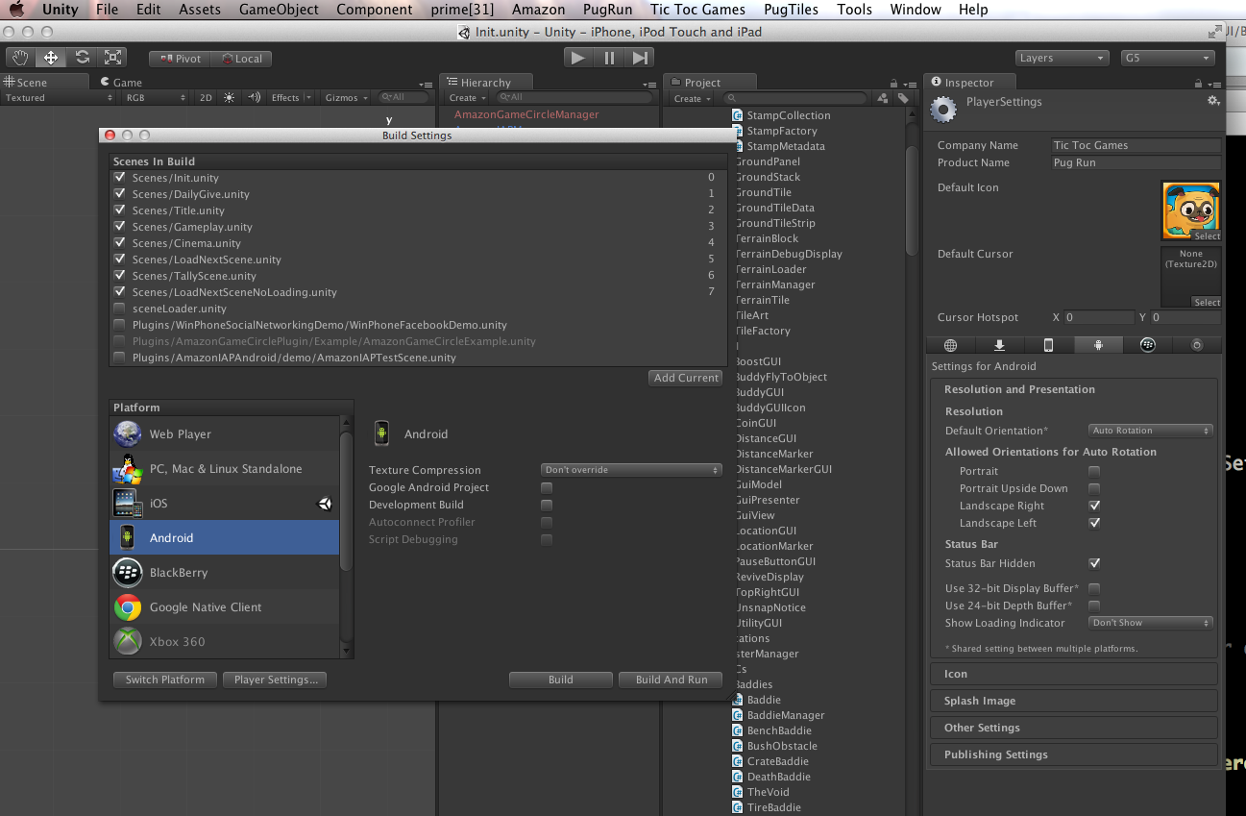The height and width of the screenshot is (816, 1246).
Task: Open the BlackBerry settings tab in PlayerSettings
Action: [x=1148, y=344]
